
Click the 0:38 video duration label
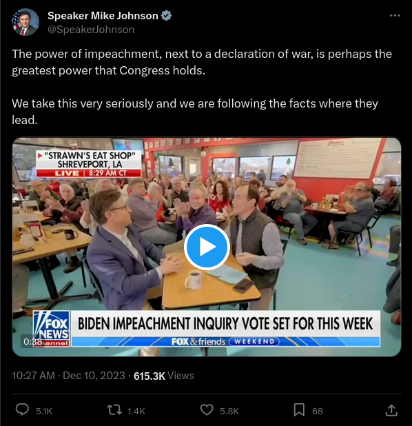(32, 341)
